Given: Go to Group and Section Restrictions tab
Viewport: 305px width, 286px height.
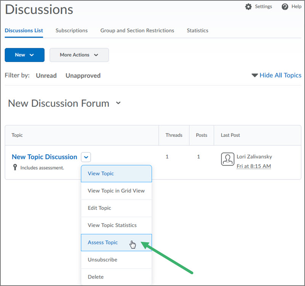Looking at the screenshot, I should [137, 30].
